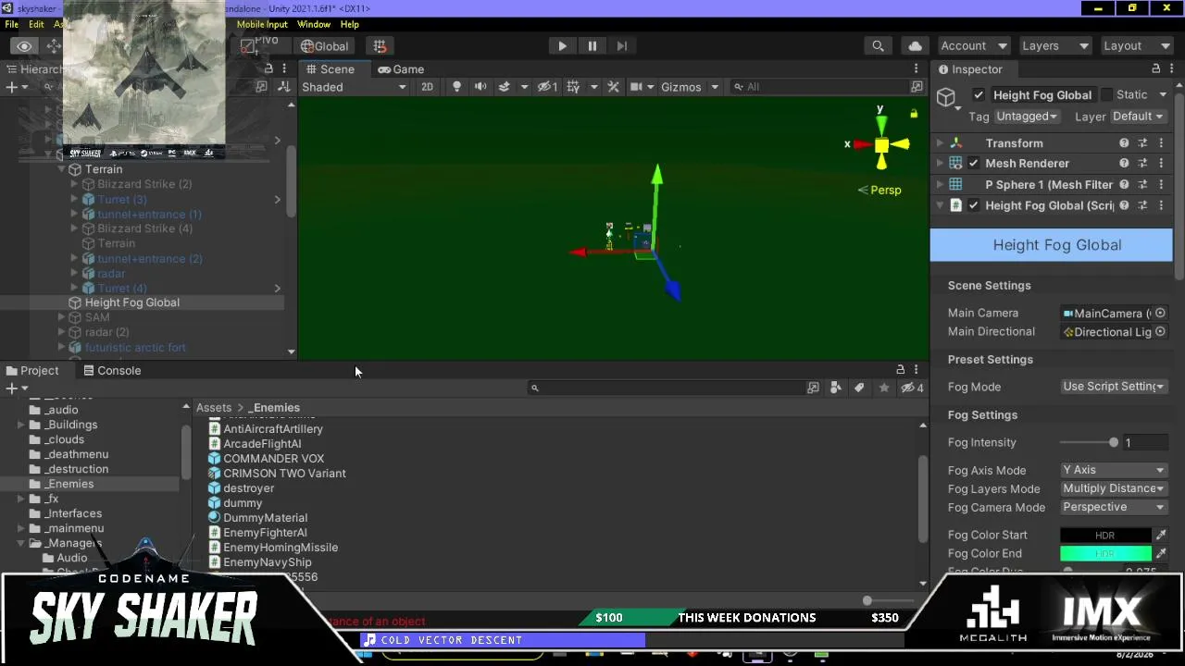The height and width of the screenshot is (666, 1185).
Task: Click the Scene view search field
Action: 821,87
